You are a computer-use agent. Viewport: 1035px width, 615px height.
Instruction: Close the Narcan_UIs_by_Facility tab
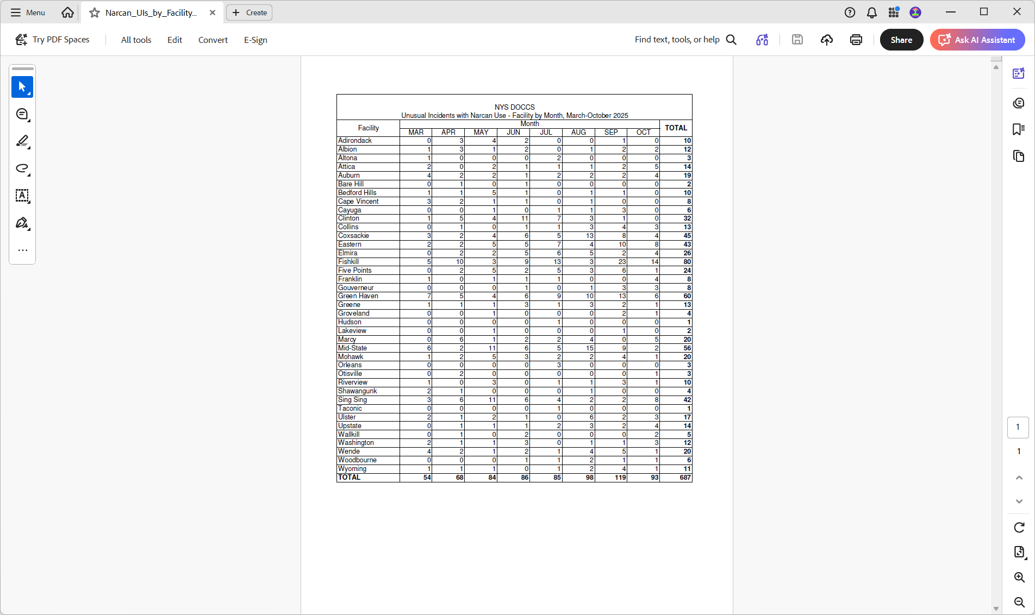pyautogui.click(x=213, y=12)
